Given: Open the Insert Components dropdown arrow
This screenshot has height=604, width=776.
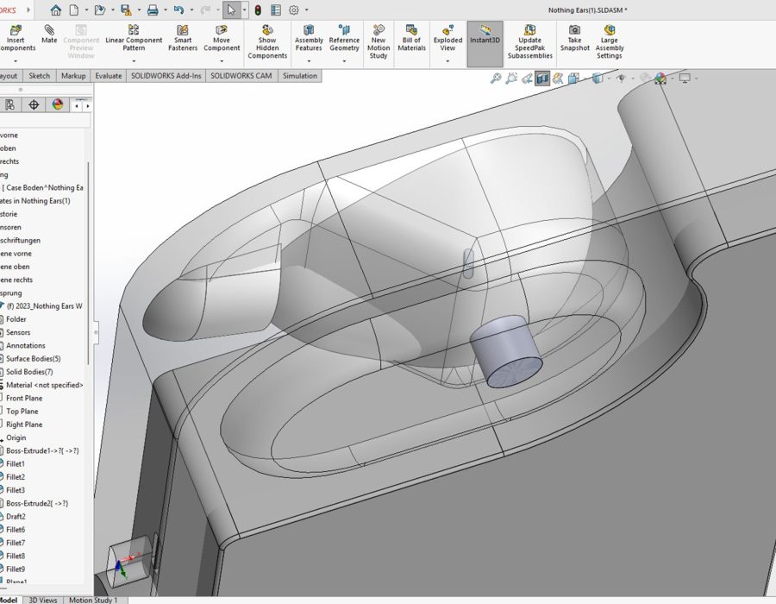Looking at the screenshot, I should [16, 60].
